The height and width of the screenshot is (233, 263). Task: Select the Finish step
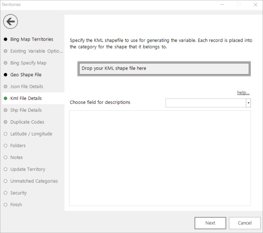(x=16, y=205)
